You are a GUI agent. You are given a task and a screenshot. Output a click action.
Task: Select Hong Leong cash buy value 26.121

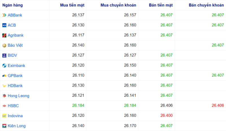(78, 96)
